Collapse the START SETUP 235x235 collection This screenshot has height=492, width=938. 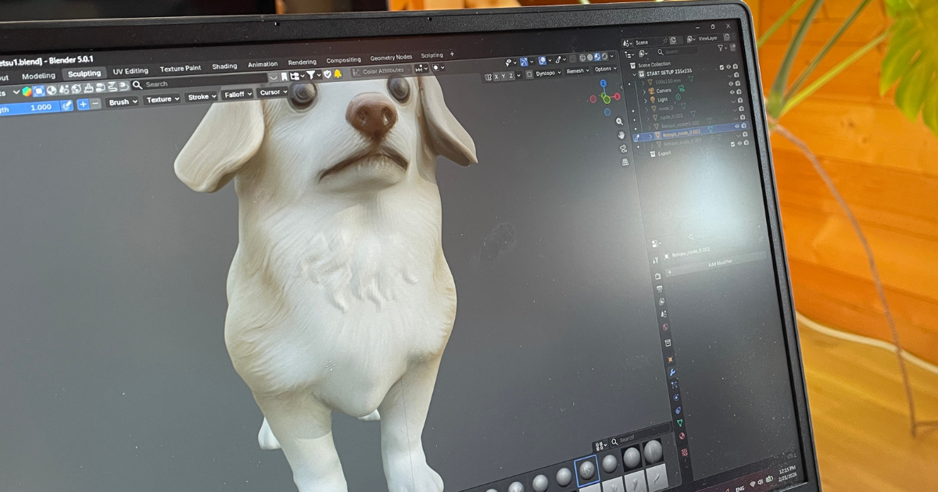pos(635,74)
